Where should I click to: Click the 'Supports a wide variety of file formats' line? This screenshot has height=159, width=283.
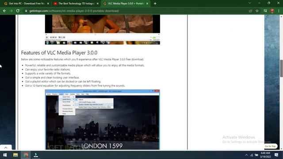[48, 73]
